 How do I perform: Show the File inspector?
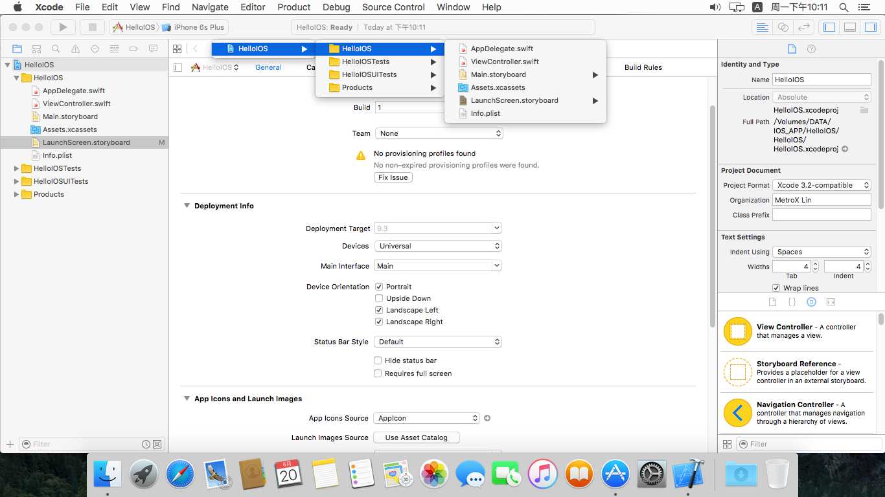[x=791, y=49]
